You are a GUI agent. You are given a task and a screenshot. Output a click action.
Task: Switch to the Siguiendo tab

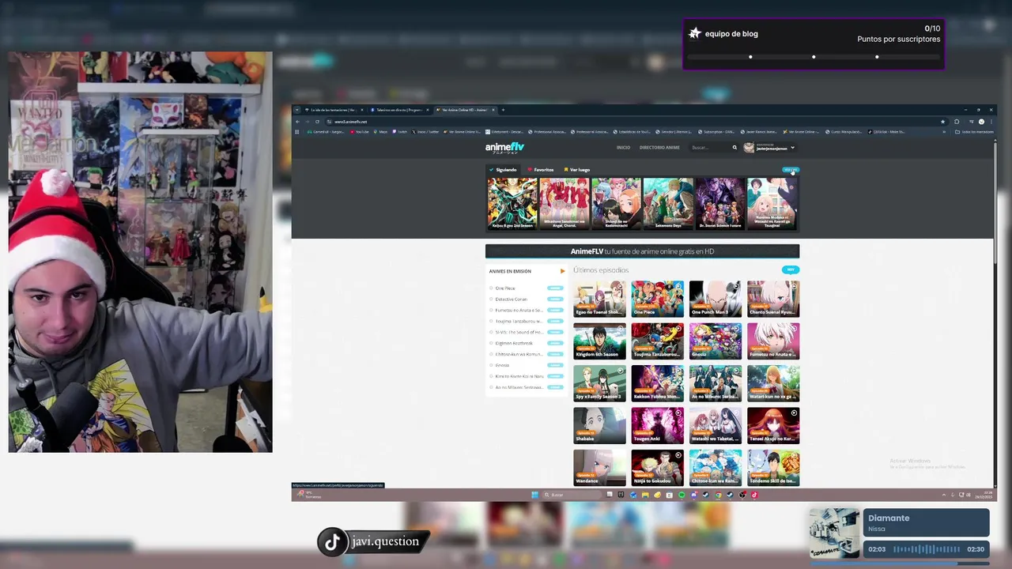[503, 170]
